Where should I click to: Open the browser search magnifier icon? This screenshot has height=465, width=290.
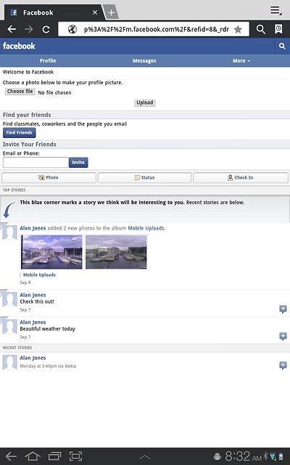tap(260, 29)
